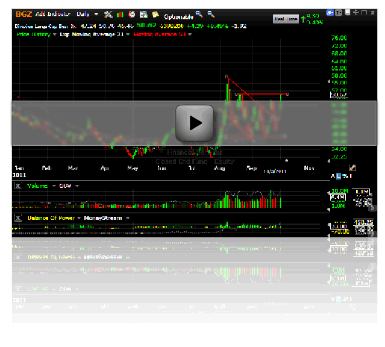Click the Real Time button
385x347 pixels.
coord(286,19)
